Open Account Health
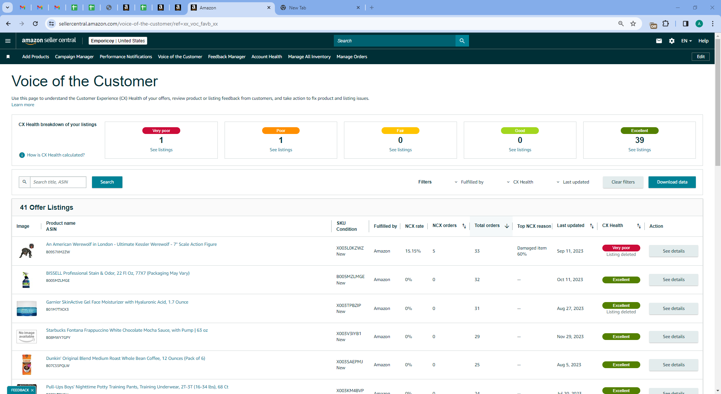Screen dimensions: 721x394 pyautogui.click(x=267, y=57)
